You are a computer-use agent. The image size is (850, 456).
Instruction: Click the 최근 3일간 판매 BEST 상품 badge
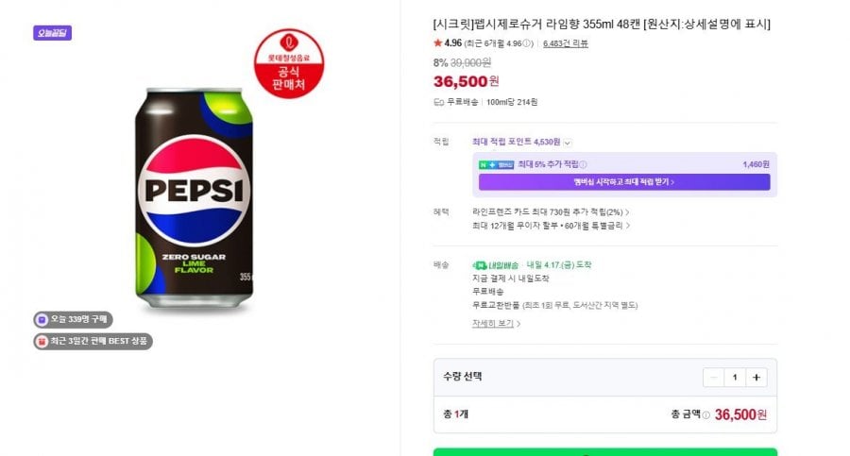93,341
